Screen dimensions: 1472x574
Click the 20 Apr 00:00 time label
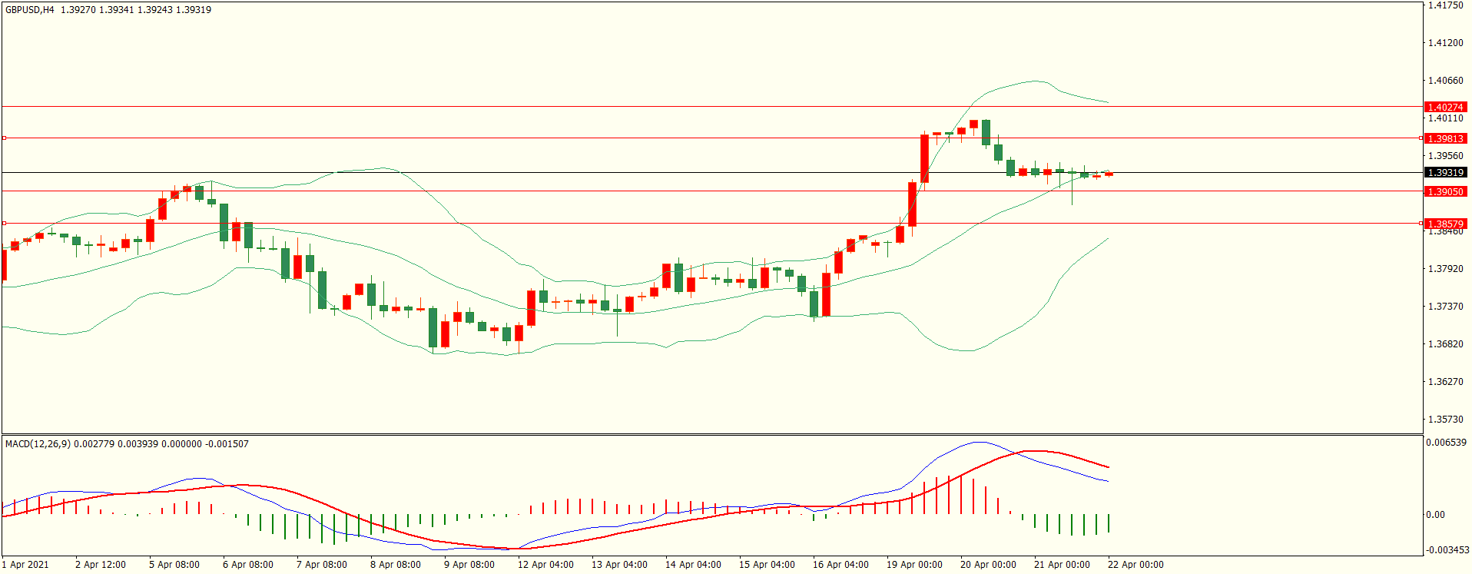[x=988, y=565]
